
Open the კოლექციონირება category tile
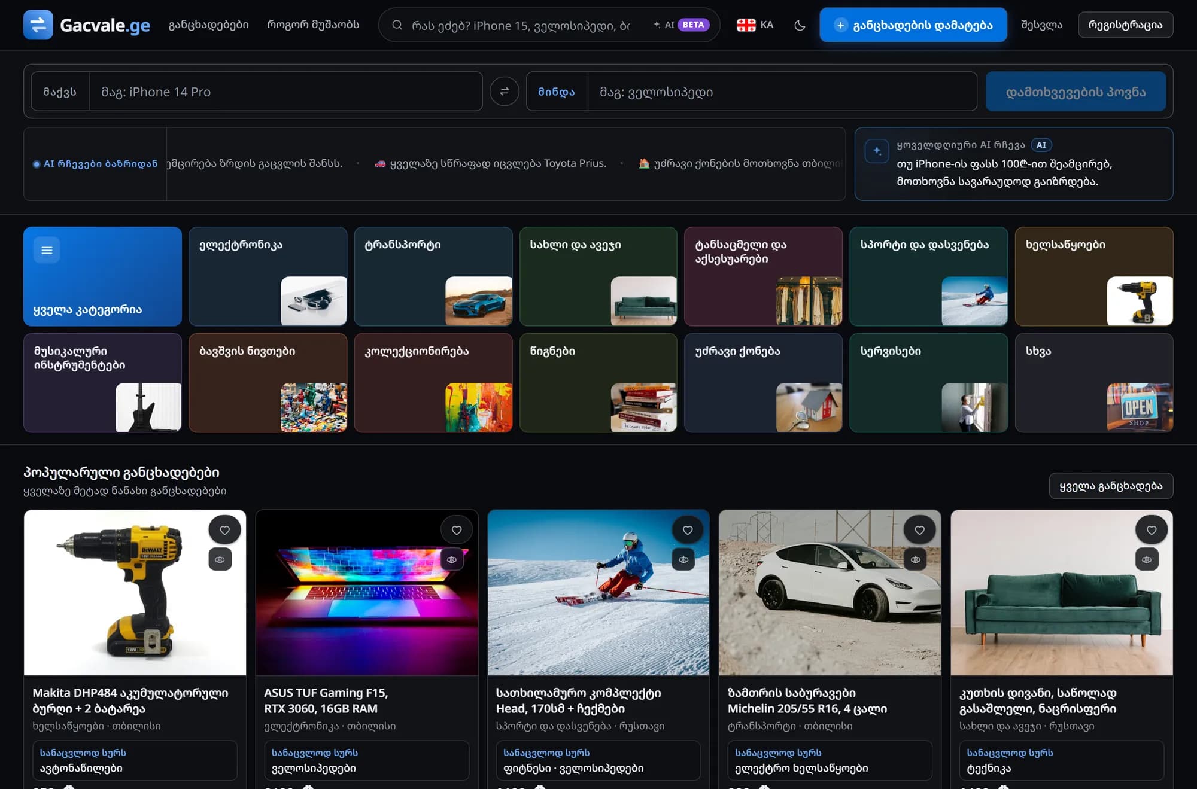tap(433, 383)
